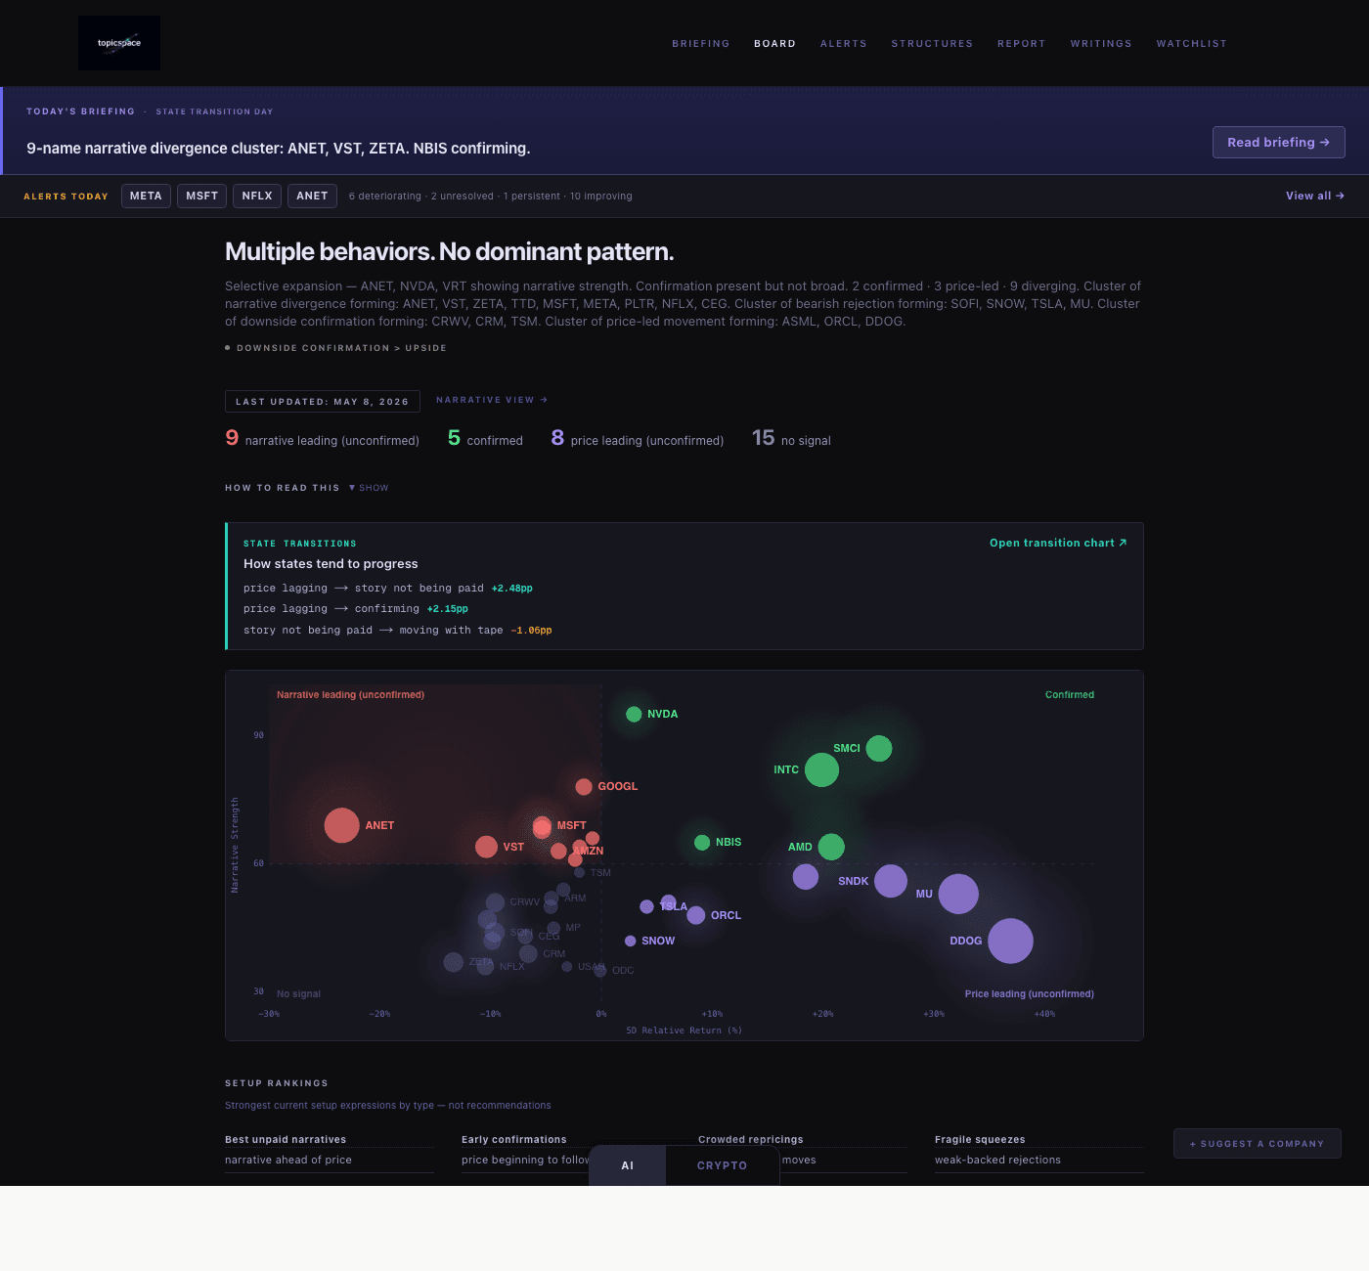Click the SNOW bubble in chart
This screenshot has height=1271, width=1369.
pyautogui.click(x=631, y=941)
